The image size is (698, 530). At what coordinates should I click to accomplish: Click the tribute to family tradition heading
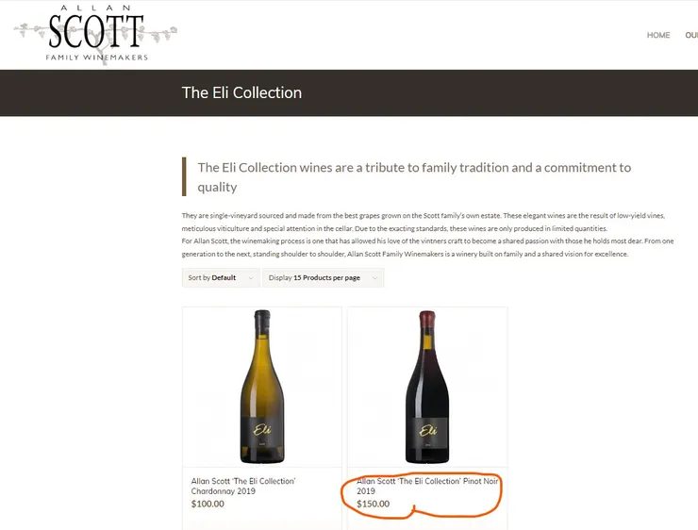click(414, 176)
